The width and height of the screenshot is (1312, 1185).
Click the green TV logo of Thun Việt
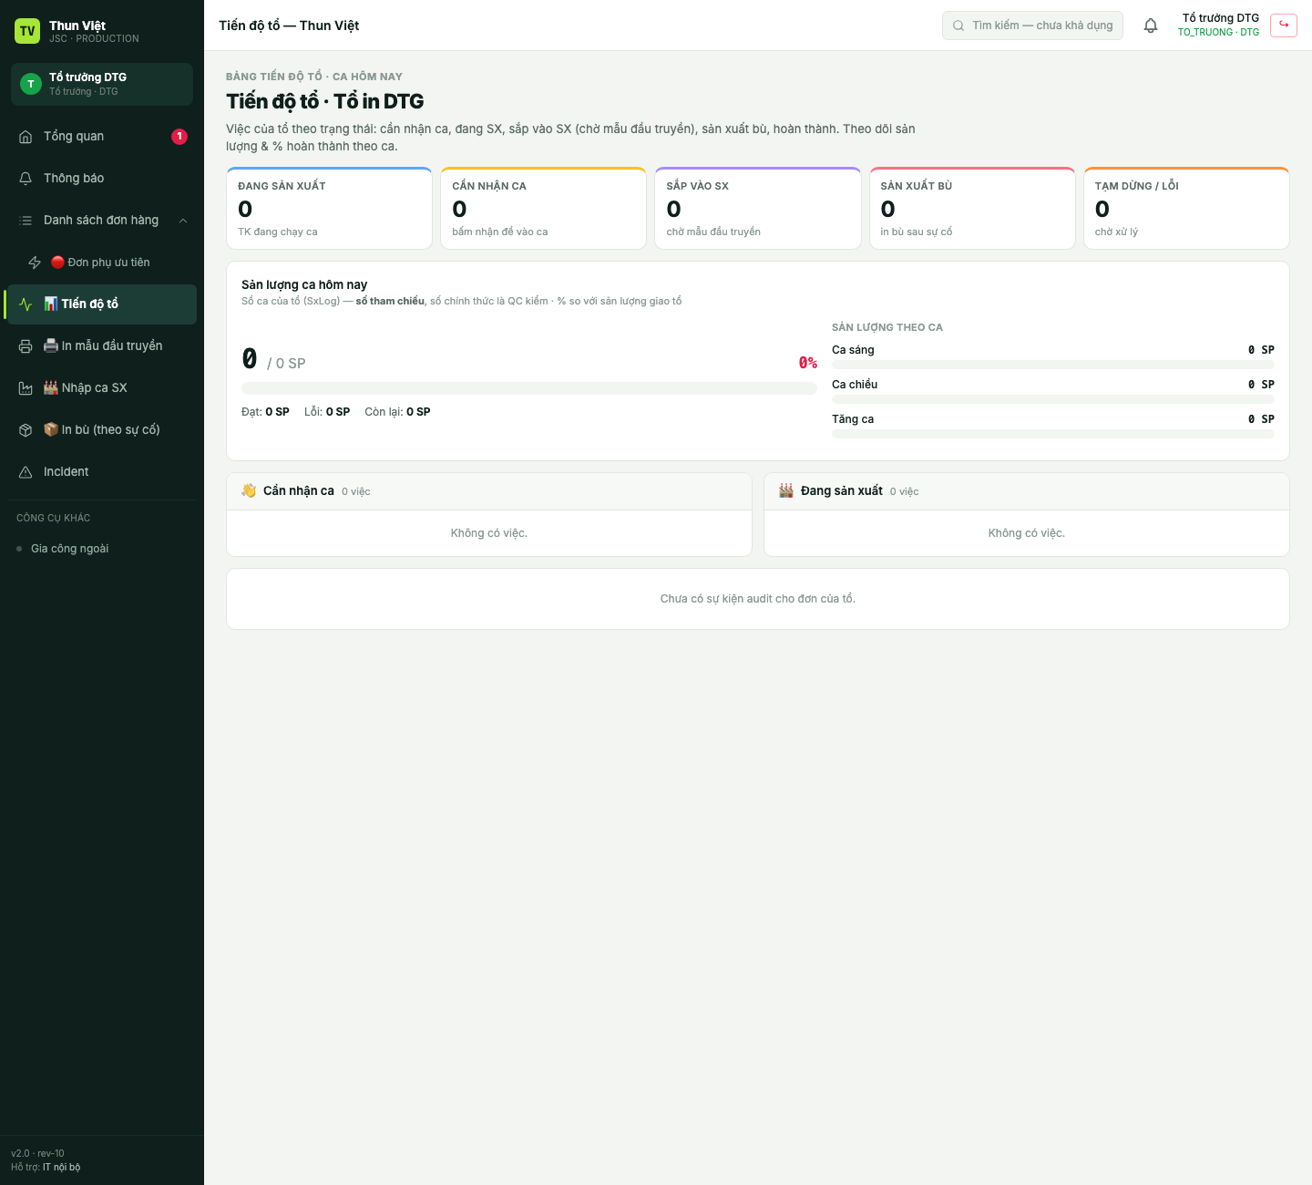[x=27, y=31]
